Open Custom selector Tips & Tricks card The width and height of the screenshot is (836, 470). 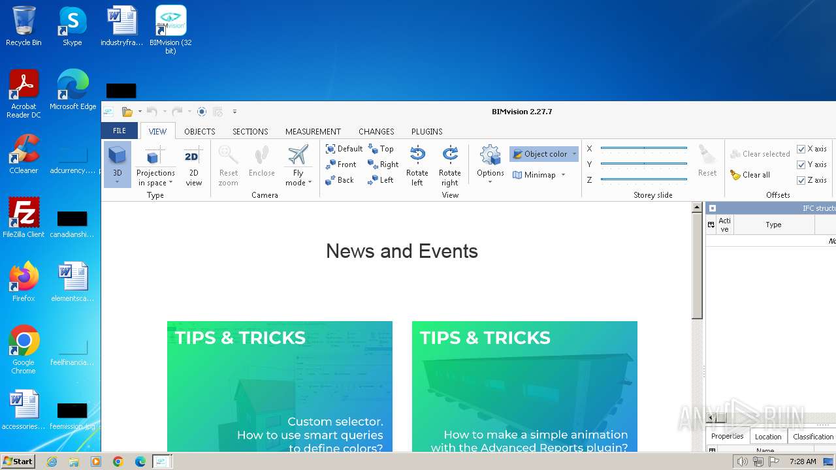[280, 386]
